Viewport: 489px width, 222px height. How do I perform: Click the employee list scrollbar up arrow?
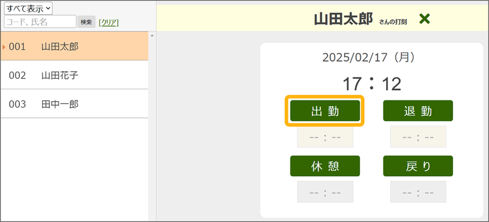(152, 35)
